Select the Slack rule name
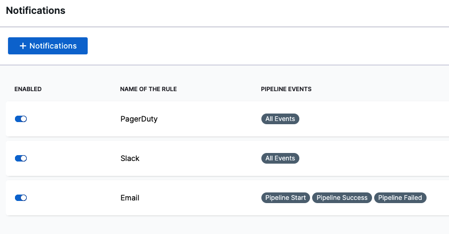This screenshot has height=234, width=449. [130, 158]
